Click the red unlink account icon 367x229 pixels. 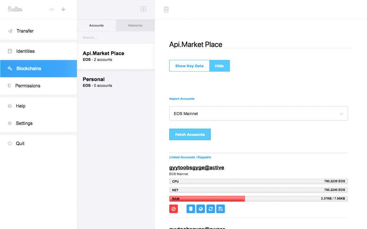[x=174, y=209]
